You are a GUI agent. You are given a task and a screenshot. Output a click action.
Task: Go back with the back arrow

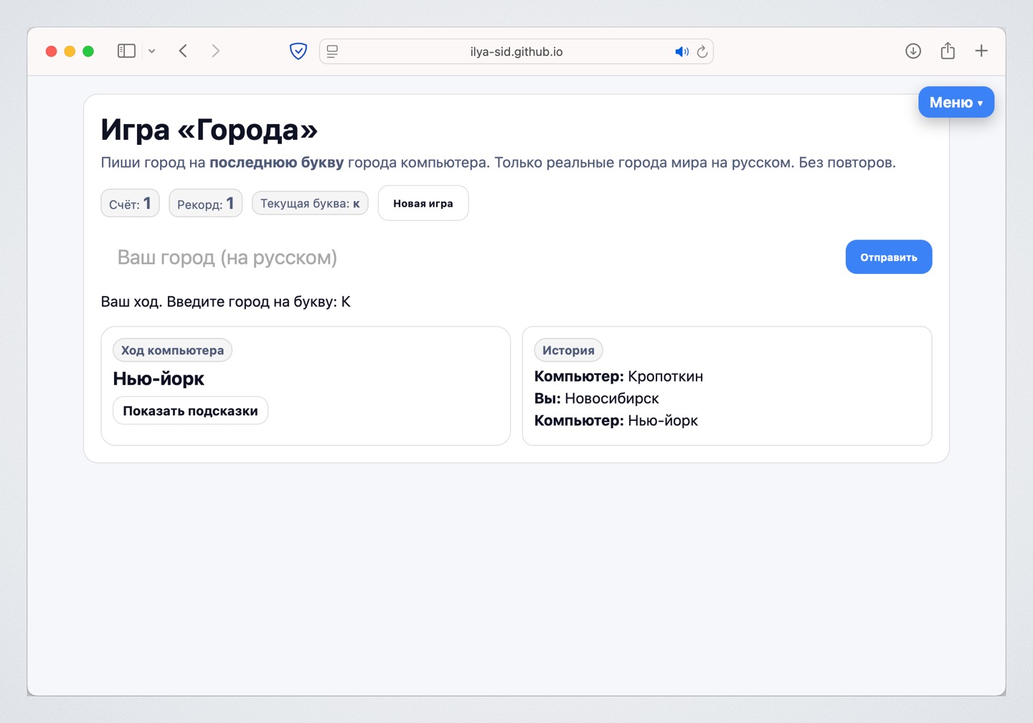click(184, 51)
